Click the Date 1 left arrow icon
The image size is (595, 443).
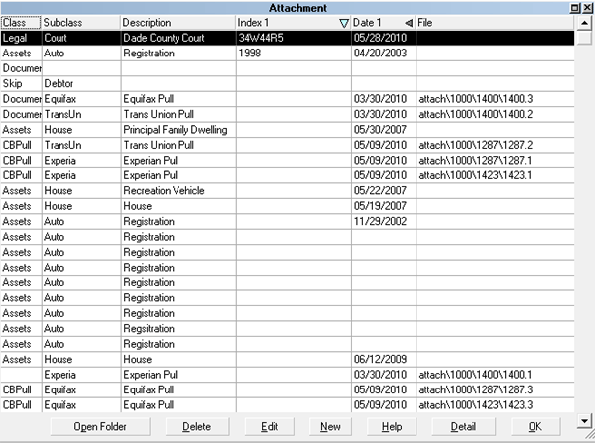point(409,23)
